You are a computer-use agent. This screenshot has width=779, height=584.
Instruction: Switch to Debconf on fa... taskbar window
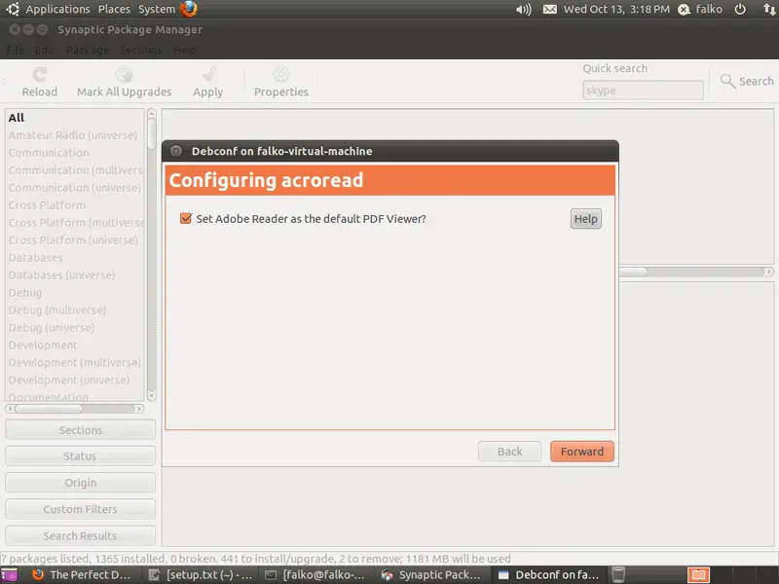point(548,575)
